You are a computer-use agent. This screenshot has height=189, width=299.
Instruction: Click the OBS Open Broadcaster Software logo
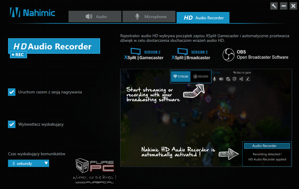pyautogui.click(x=255, y=55)
